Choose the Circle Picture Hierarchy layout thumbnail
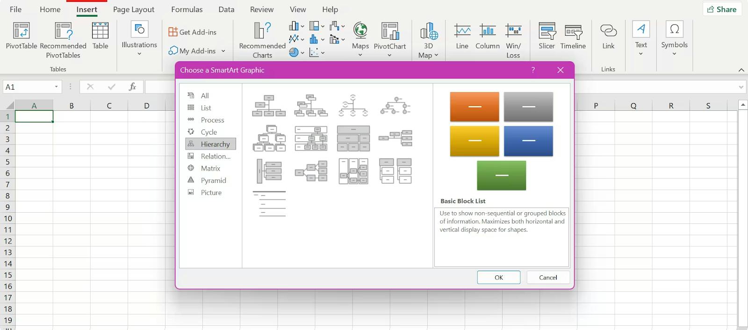This screenshot has width=748, height=330. point(396,106)
